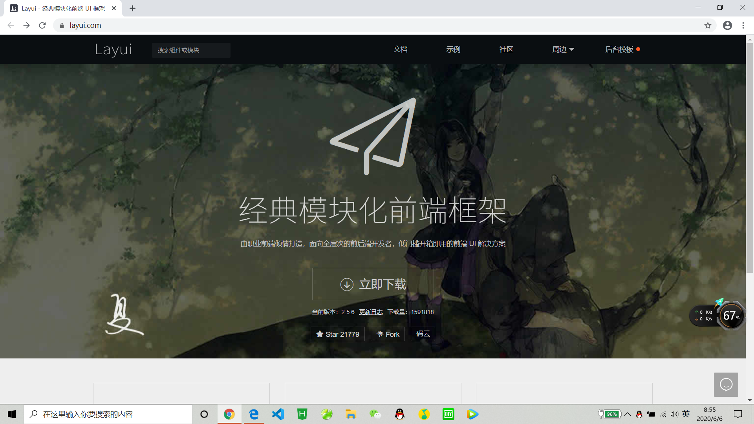Click the page vertical scrollbar thumb

click(x=750, y=157)
